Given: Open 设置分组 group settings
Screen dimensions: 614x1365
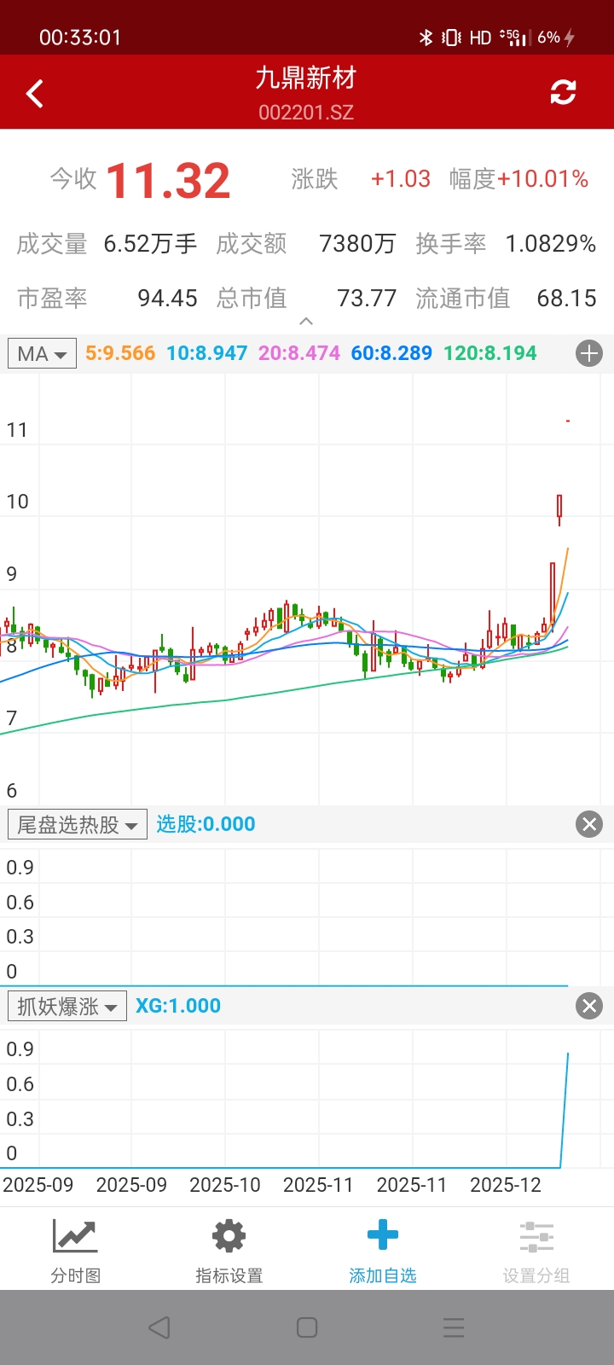Looking at the screenshot, I should [x=536, y=1251].
